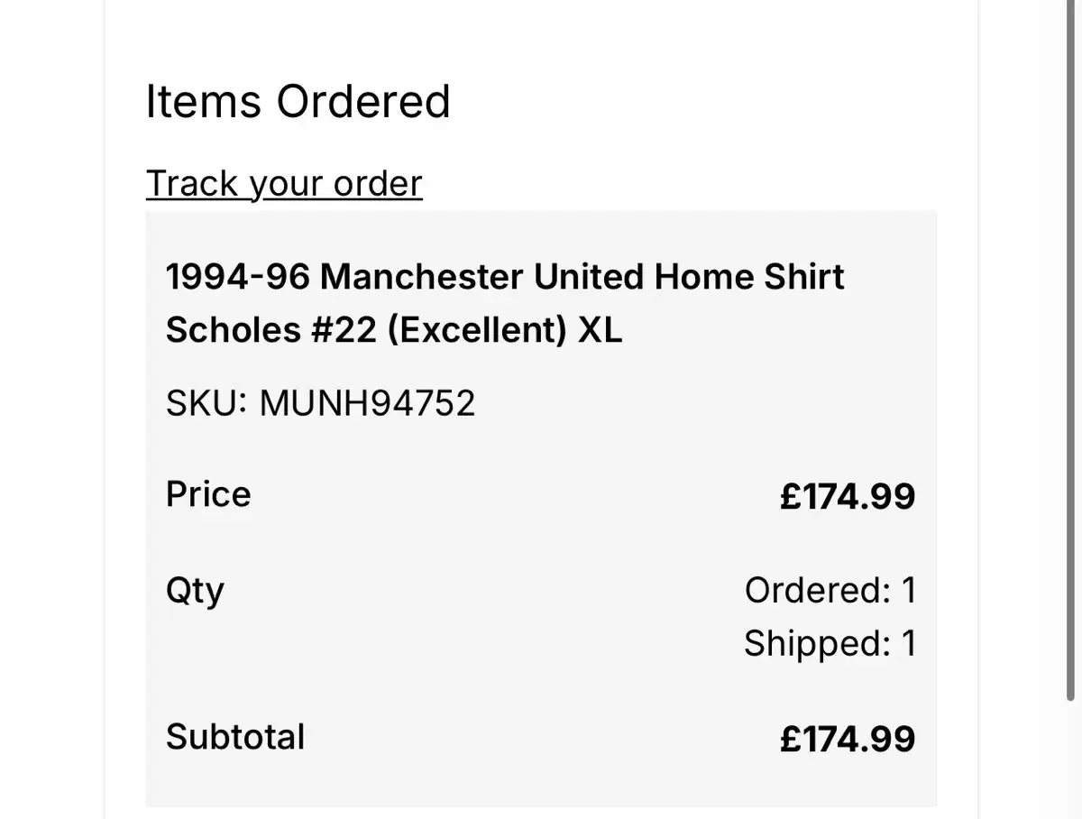Click the word 'order' in tracking link

tap(377, 184)
